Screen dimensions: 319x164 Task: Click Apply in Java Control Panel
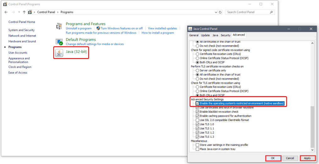pyautogui.click(x=307, y=158)
